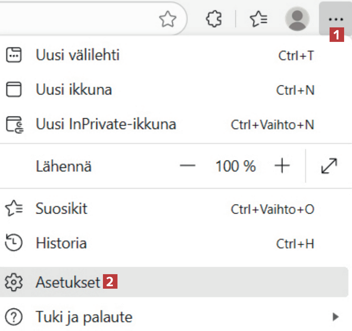Image resolution: width=352 pixels, height=331 pixels.
Task: Zoom in with the plus button
Action: click(x=282, y=166)
